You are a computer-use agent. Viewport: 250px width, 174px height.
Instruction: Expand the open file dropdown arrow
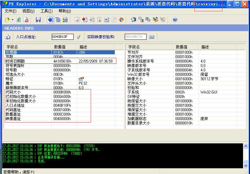coord(12,20)
